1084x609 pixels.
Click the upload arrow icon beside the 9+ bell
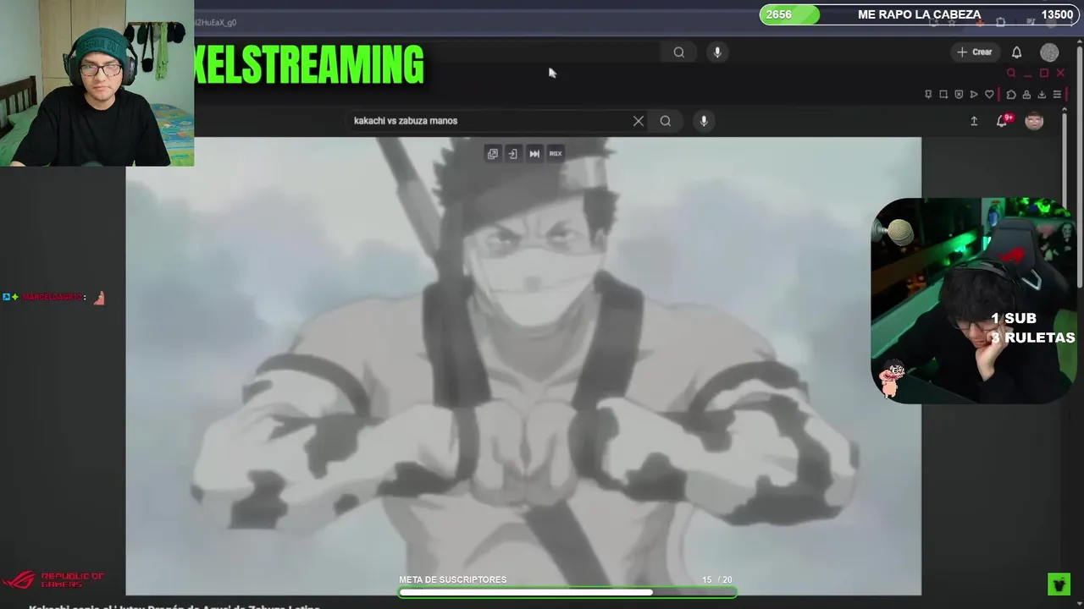click(974, 121)
